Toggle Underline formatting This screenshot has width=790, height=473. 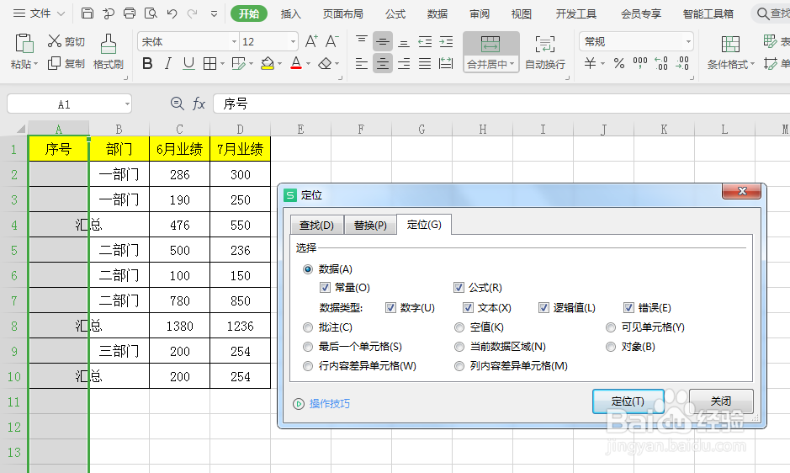pos(188,63)
